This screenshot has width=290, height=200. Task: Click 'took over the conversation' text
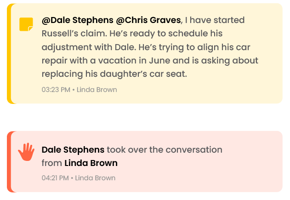(165, 150)
